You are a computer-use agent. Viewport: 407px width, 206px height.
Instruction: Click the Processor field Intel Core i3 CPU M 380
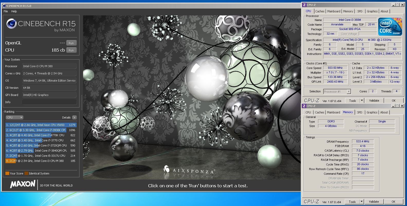click(x=49, y=66)
